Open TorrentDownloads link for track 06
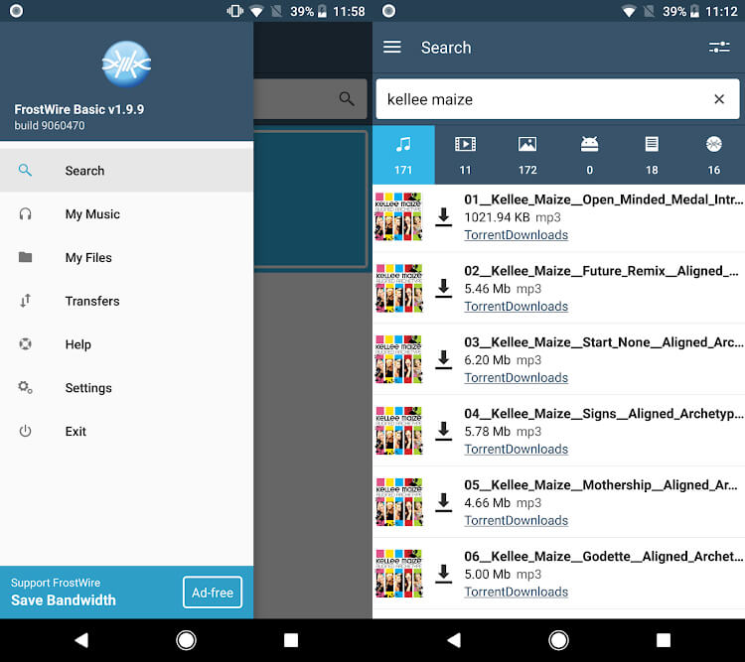 pyautogui.click(x=516, y=592)
